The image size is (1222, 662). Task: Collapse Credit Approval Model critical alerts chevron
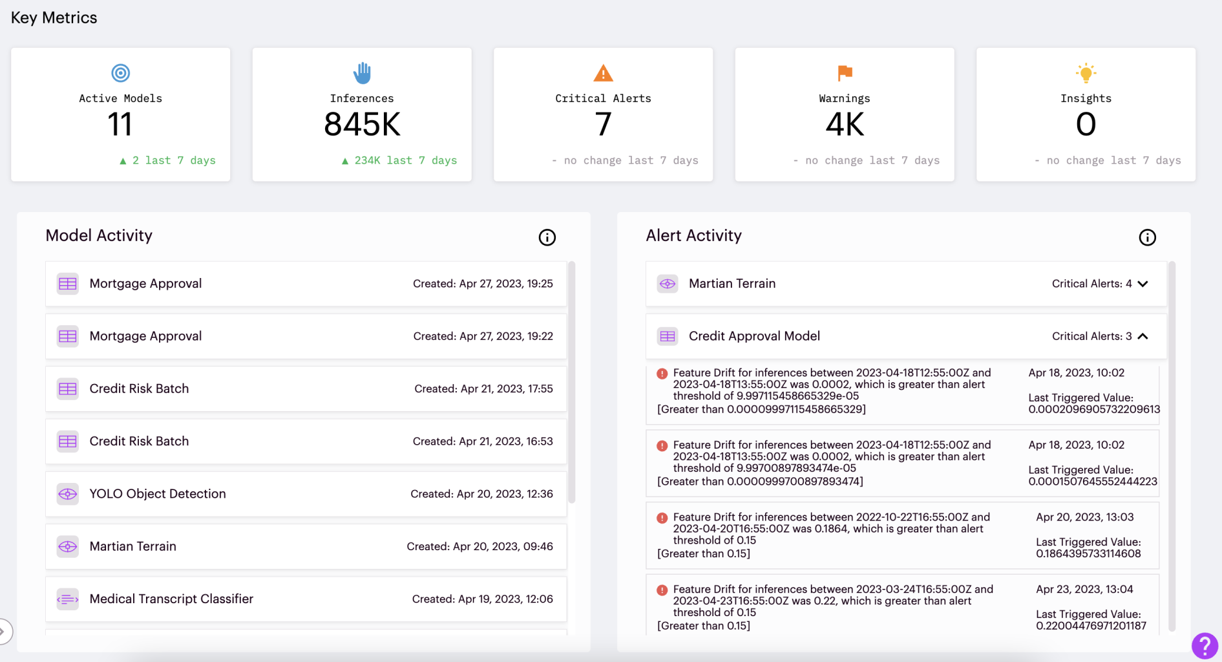tap(1143, 336)
